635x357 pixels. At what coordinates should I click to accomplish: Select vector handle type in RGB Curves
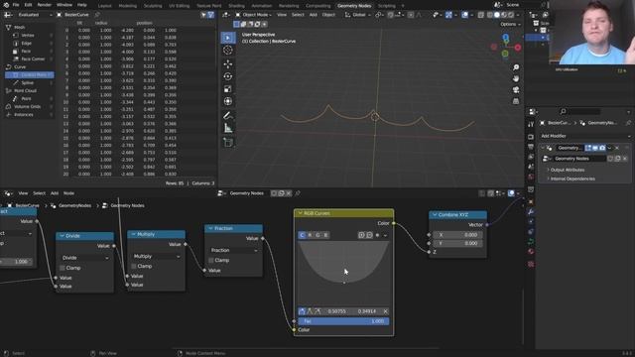coord(310,311)
